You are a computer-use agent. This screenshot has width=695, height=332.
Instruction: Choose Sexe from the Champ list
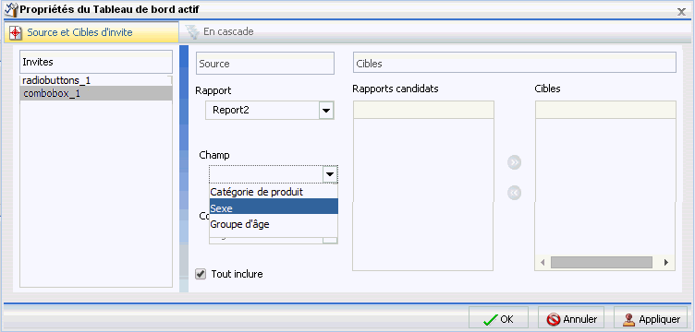click(x=274, y=208)
